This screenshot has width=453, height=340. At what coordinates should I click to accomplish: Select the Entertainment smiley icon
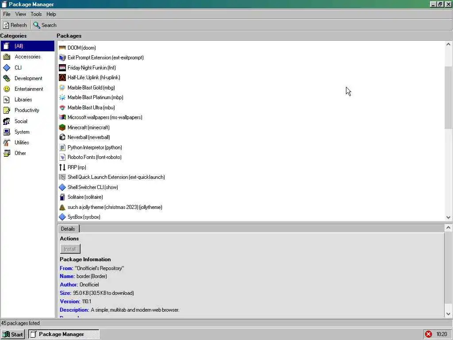pos(7,89)
